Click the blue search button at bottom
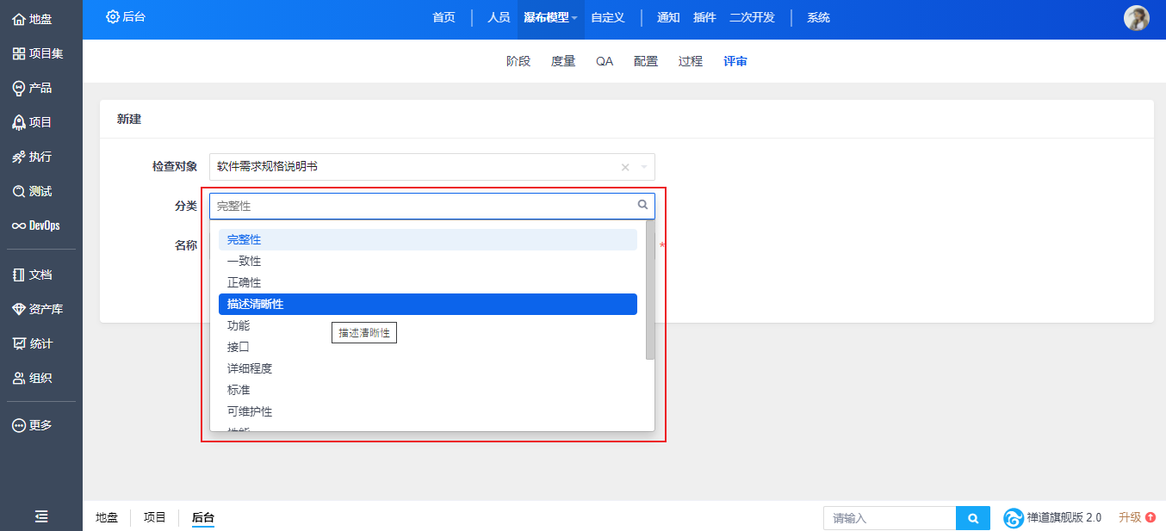The image size is (1166, 531). [x=973, y=518]
